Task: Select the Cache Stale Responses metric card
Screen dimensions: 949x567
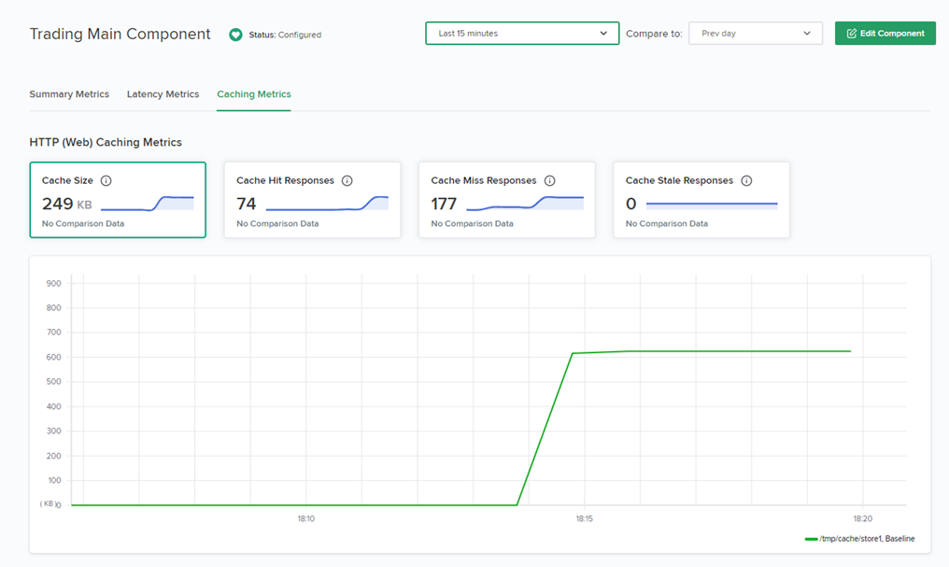Action: 701,200
